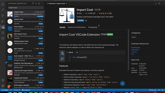Click the Run play icon in editor toolbar
Image resolution: width=165 pixels, height=93 pixels.
click(156, 3)
